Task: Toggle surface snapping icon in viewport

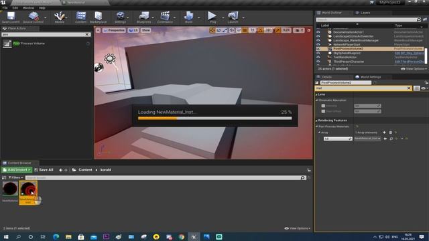Action: click(239, 30)
